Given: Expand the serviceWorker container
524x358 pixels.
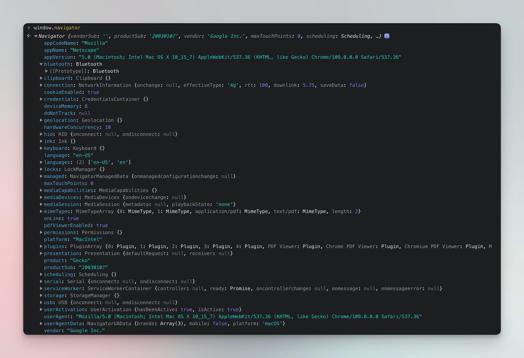Looking at the screenshot, I should coord(41,288).
